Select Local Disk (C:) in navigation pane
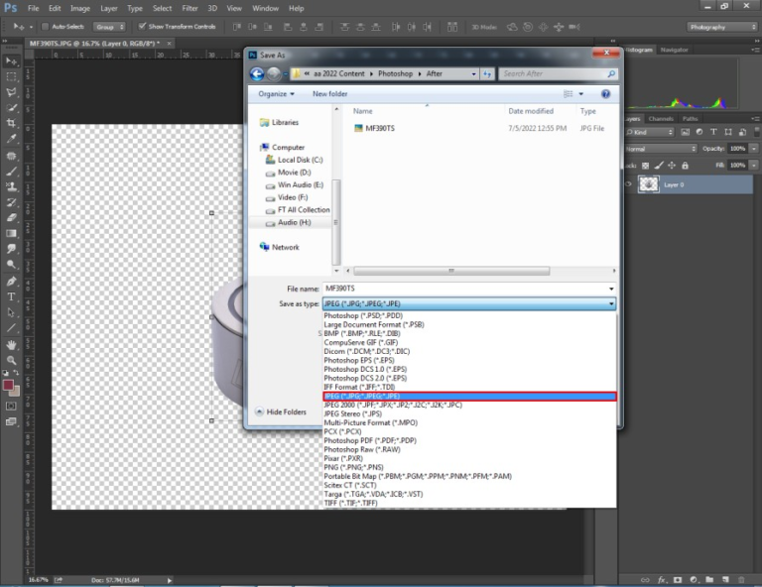 [295, 160]
